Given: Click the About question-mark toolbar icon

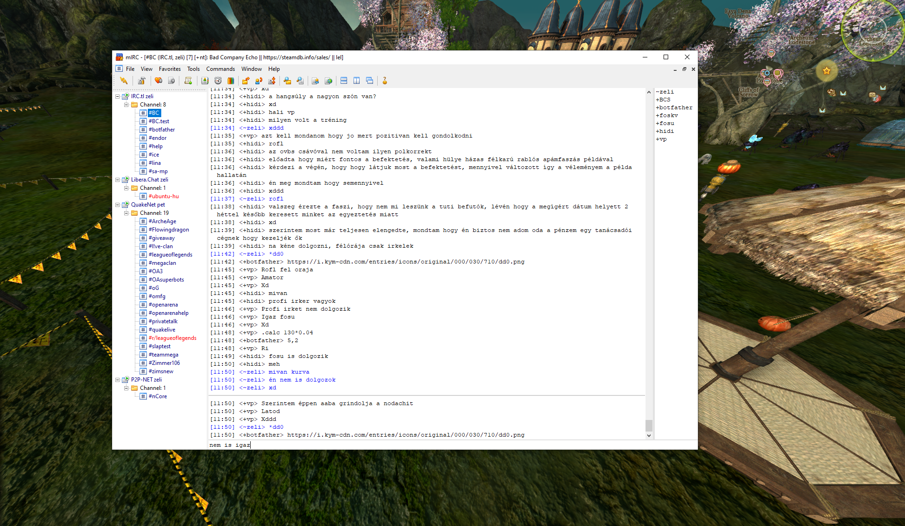Looking at the screenshot, I should (x=385, y=81).
